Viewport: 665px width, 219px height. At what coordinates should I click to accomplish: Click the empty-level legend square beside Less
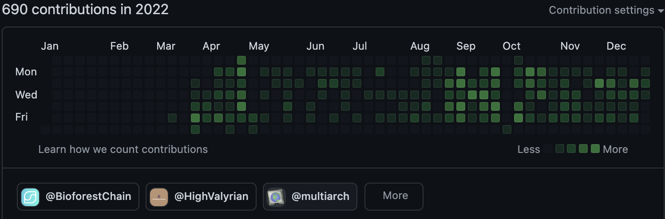[548, 149]
